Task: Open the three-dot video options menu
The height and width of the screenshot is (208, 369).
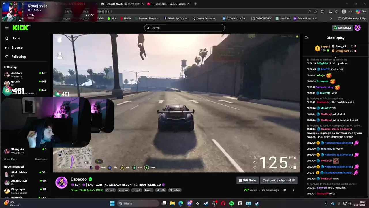Action: point(293,190)
